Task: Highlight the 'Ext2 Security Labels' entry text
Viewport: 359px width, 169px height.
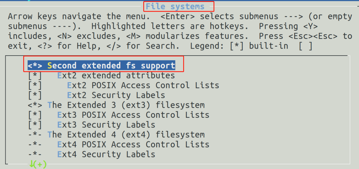Action: tap(116, 95)
